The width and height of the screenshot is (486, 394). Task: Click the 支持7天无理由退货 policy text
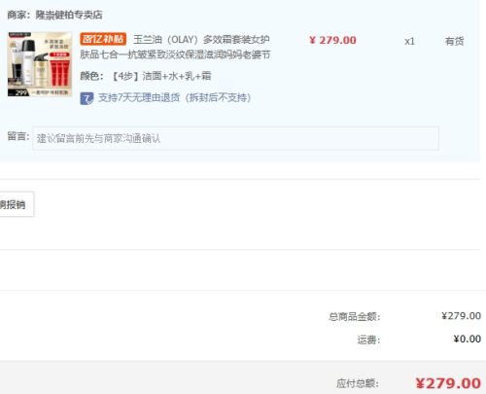175,97
